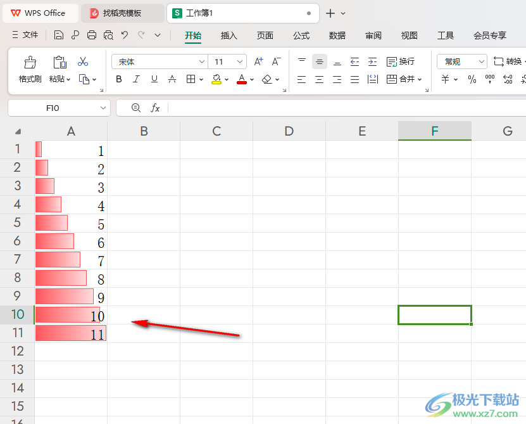Click the formula bar input field

click(x=346, y=108)
